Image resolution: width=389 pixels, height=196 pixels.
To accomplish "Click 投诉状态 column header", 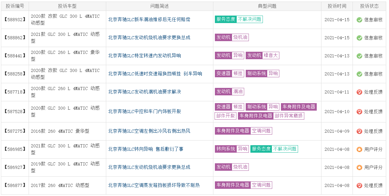I will tap(369, 6).
